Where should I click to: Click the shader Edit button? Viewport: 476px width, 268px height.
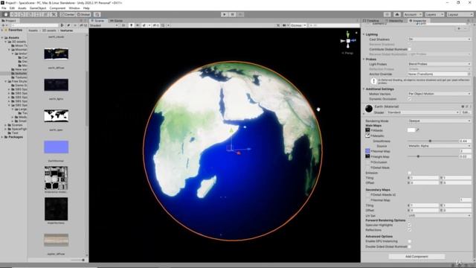tap(466, 112)
